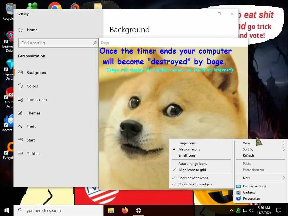Expand the Sort by submenu
This screenshot has height=216, width=288.
coord(261,149)
